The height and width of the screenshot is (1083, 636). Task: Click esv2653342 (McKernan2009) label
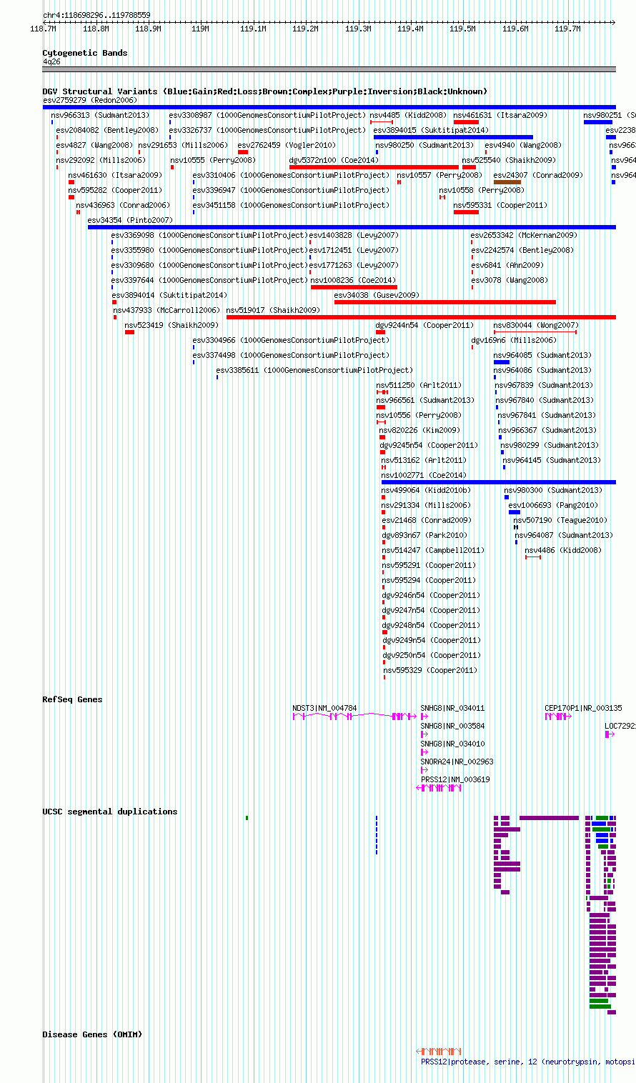pyautogui.click(x=523, y=235)
